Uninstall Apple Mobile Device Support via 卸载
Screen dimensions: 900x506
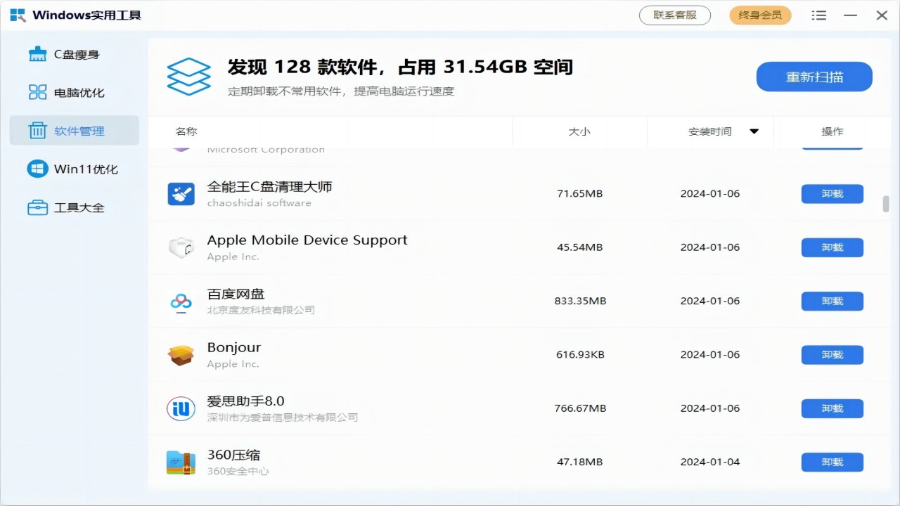(x=832, y=247)
